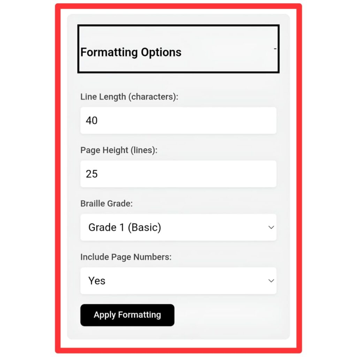Click inside the Line Length input field
This screenshot has width=357, height=357.
178,120
